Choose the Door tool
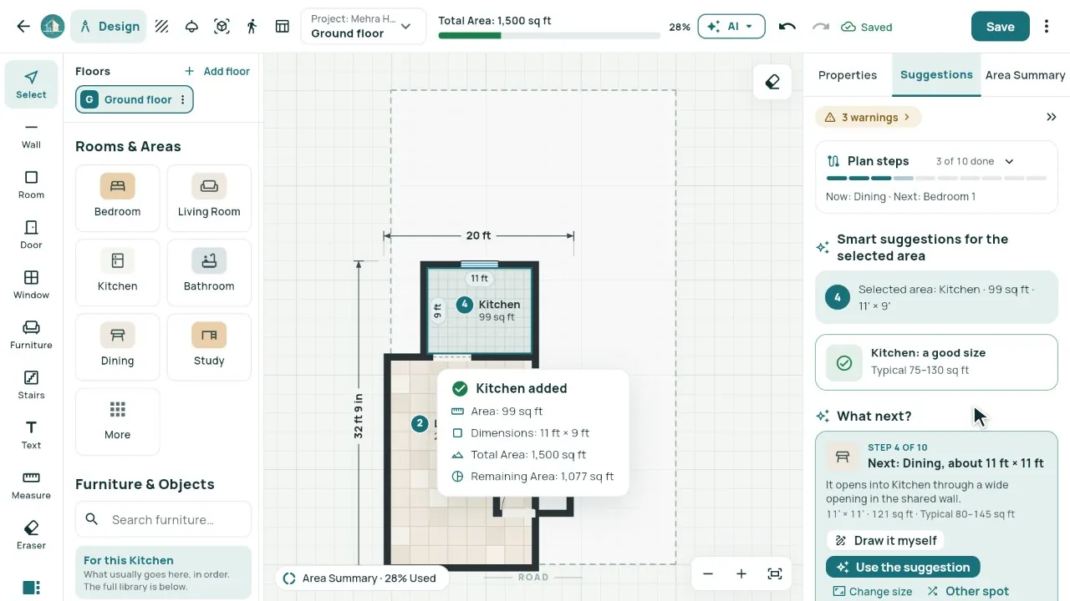 31,235
